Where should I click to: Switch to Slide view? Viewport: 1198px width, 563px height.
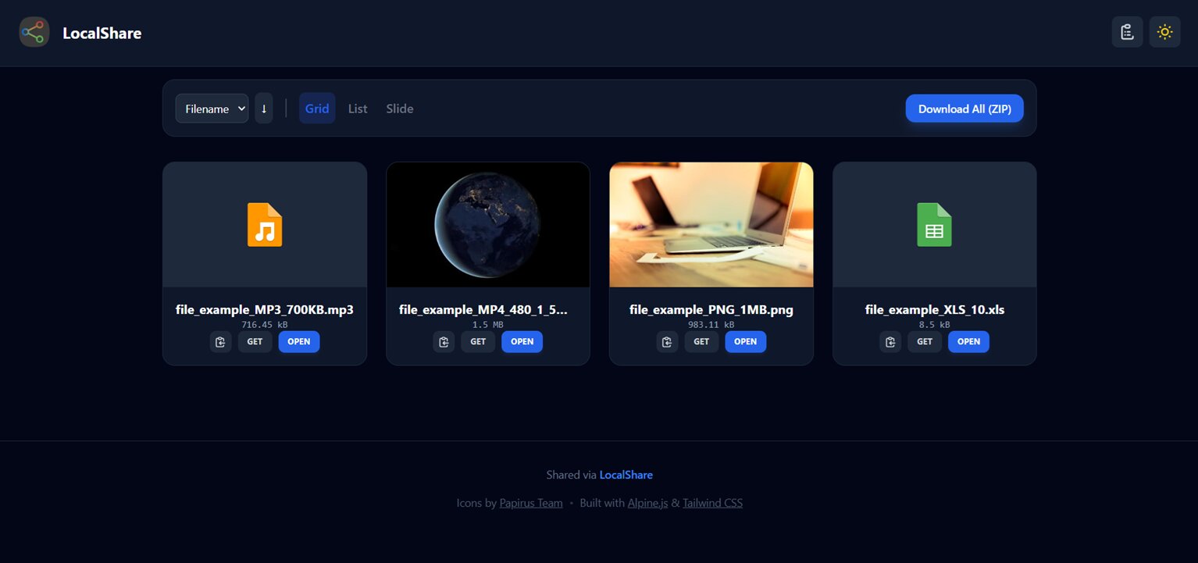[400, 109]
